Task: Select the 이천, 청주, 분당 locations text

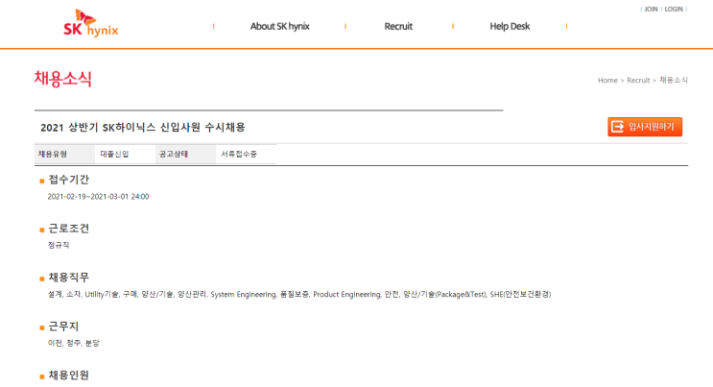Action: tap(74, 343)
